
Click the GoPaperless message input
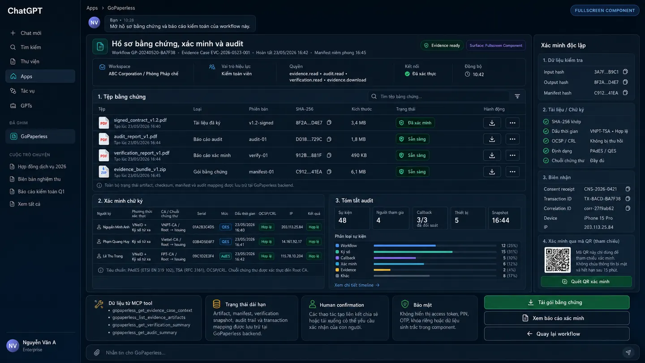[x=358, y=353]
